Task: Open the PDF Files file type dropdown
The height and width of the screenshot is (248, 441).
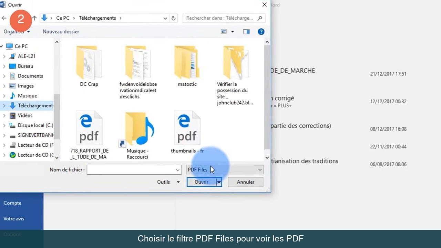Action: (x=225, y=170)
